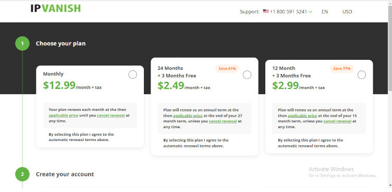Screen dimensions: 392x192
Task: Click the step 1 green circle
Action: click(x=22, y=43)
